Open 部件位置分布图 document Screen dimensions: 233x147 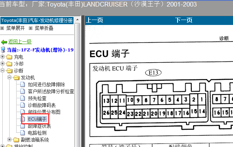44,112
